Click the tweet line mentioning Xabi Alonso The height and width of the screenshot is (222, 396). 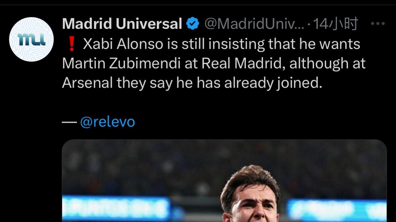click(211, 44)
